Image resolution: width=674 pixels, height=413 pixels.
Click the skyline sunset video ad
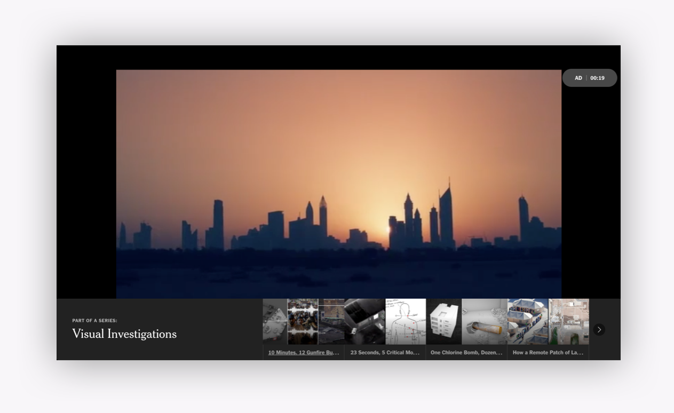pos(339,184)
